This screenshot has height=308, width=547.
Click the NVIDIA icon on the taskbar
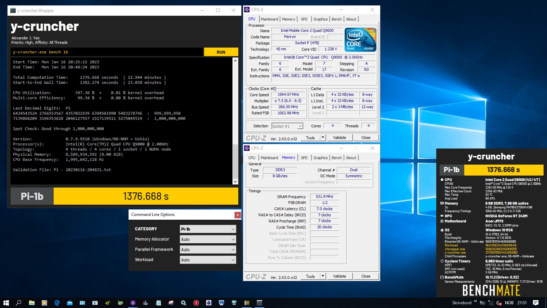pyautogui.click(x=108, y=303)
